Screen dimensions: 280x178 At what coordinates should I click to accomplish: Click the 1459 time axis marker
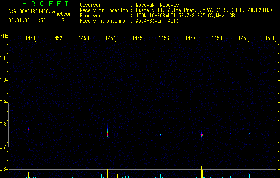(x=243, y=38)
